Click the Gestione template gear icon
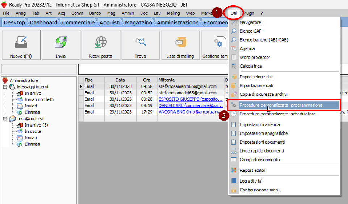 (x=220, y=42)
